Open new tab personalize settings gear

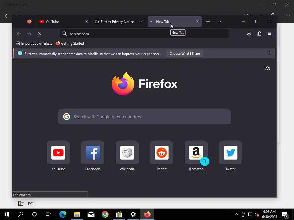point(268,69)
